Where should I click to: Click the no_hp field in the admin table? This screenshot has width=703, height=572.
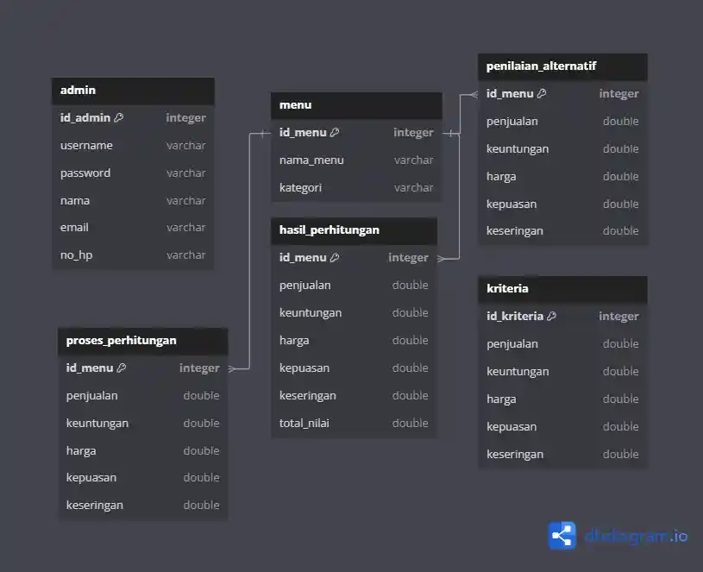(133, 255)
